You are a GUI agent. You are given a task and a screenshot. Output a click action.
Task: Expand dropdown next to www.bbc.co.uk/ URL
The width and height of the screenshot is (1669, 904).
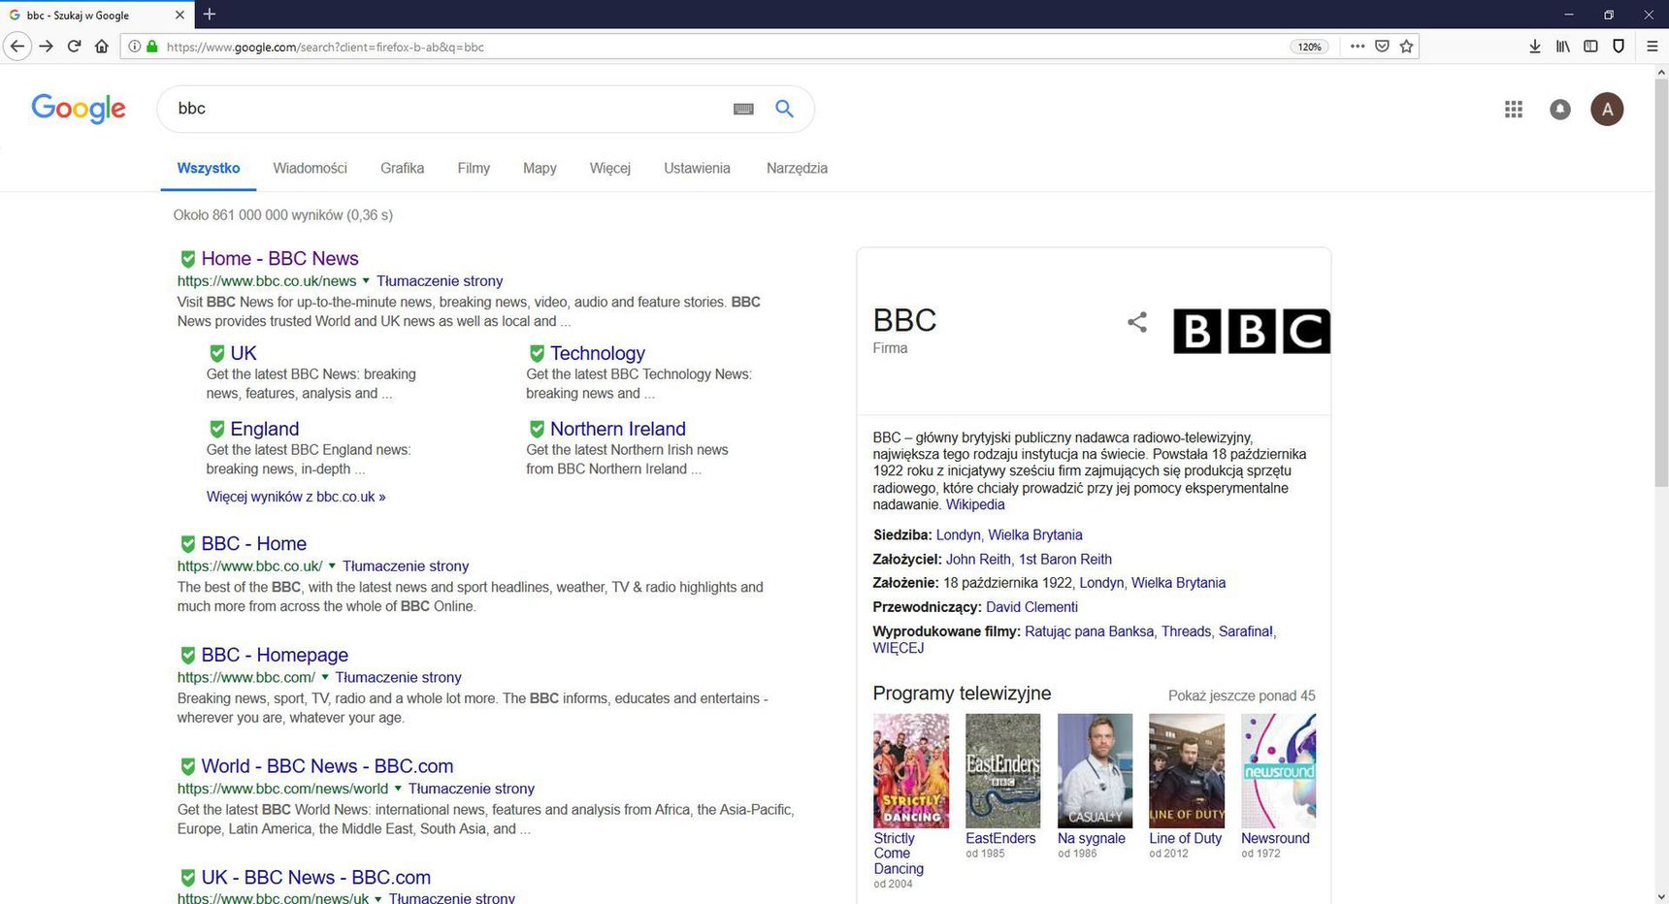(x=332, y=566)
